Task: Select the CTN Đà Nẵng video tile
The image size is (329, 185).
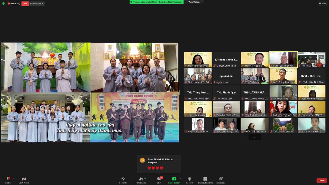Action: 255,76
